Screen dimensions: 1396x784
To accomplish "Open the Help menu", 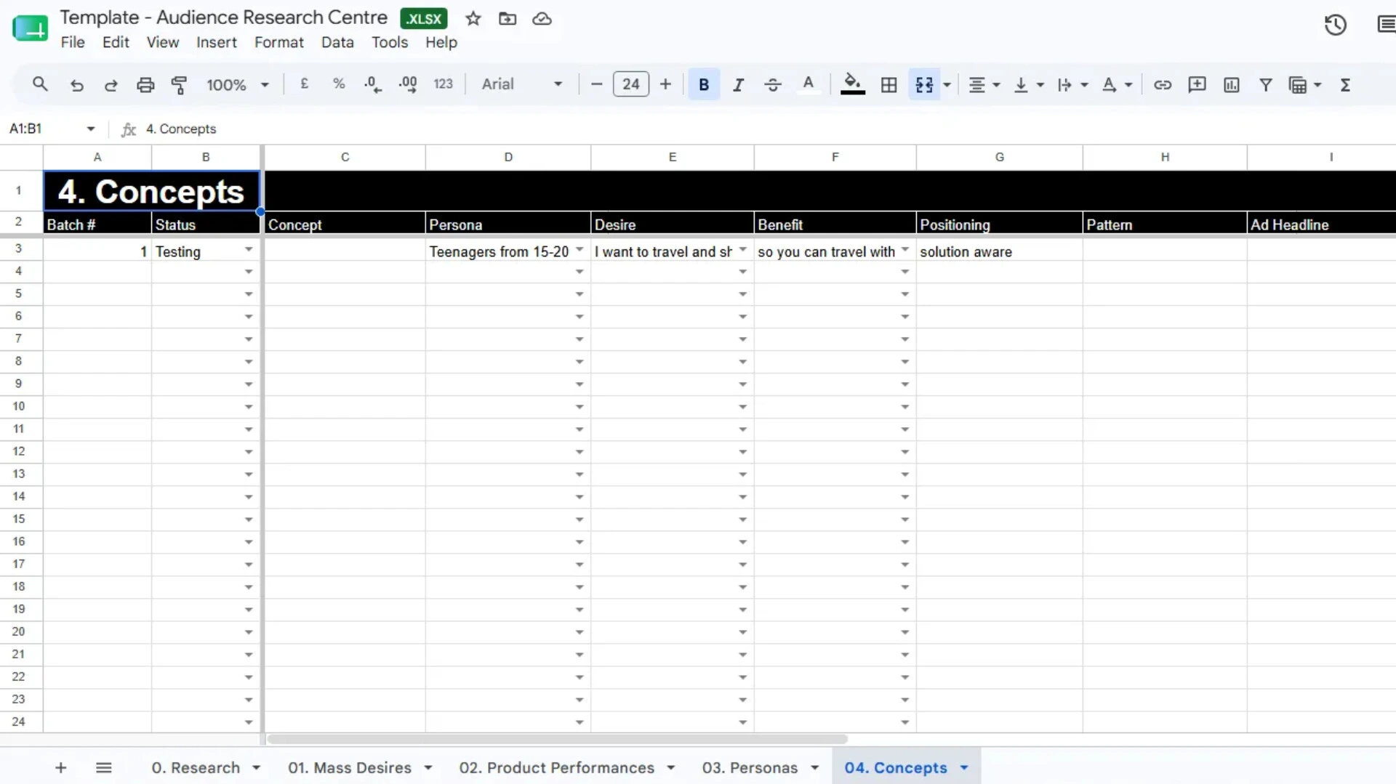I will 441,42.
